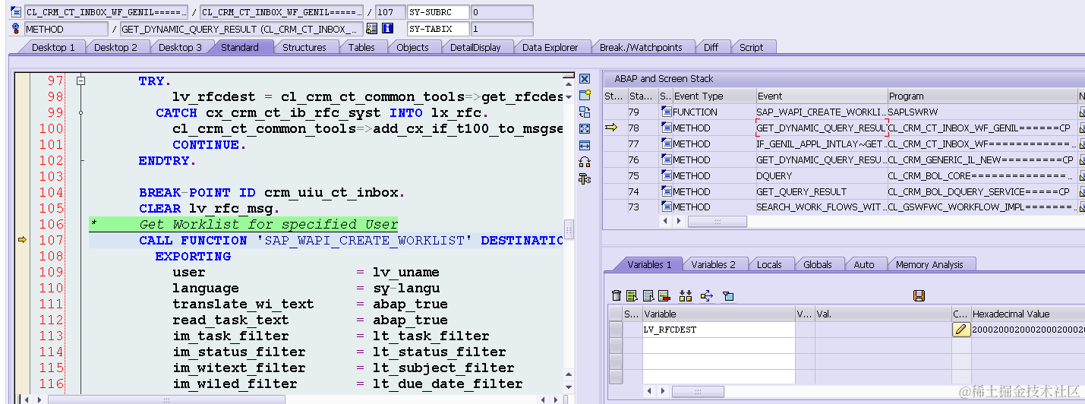Switch to the Variables 2 tab

(x=713, y=264)
